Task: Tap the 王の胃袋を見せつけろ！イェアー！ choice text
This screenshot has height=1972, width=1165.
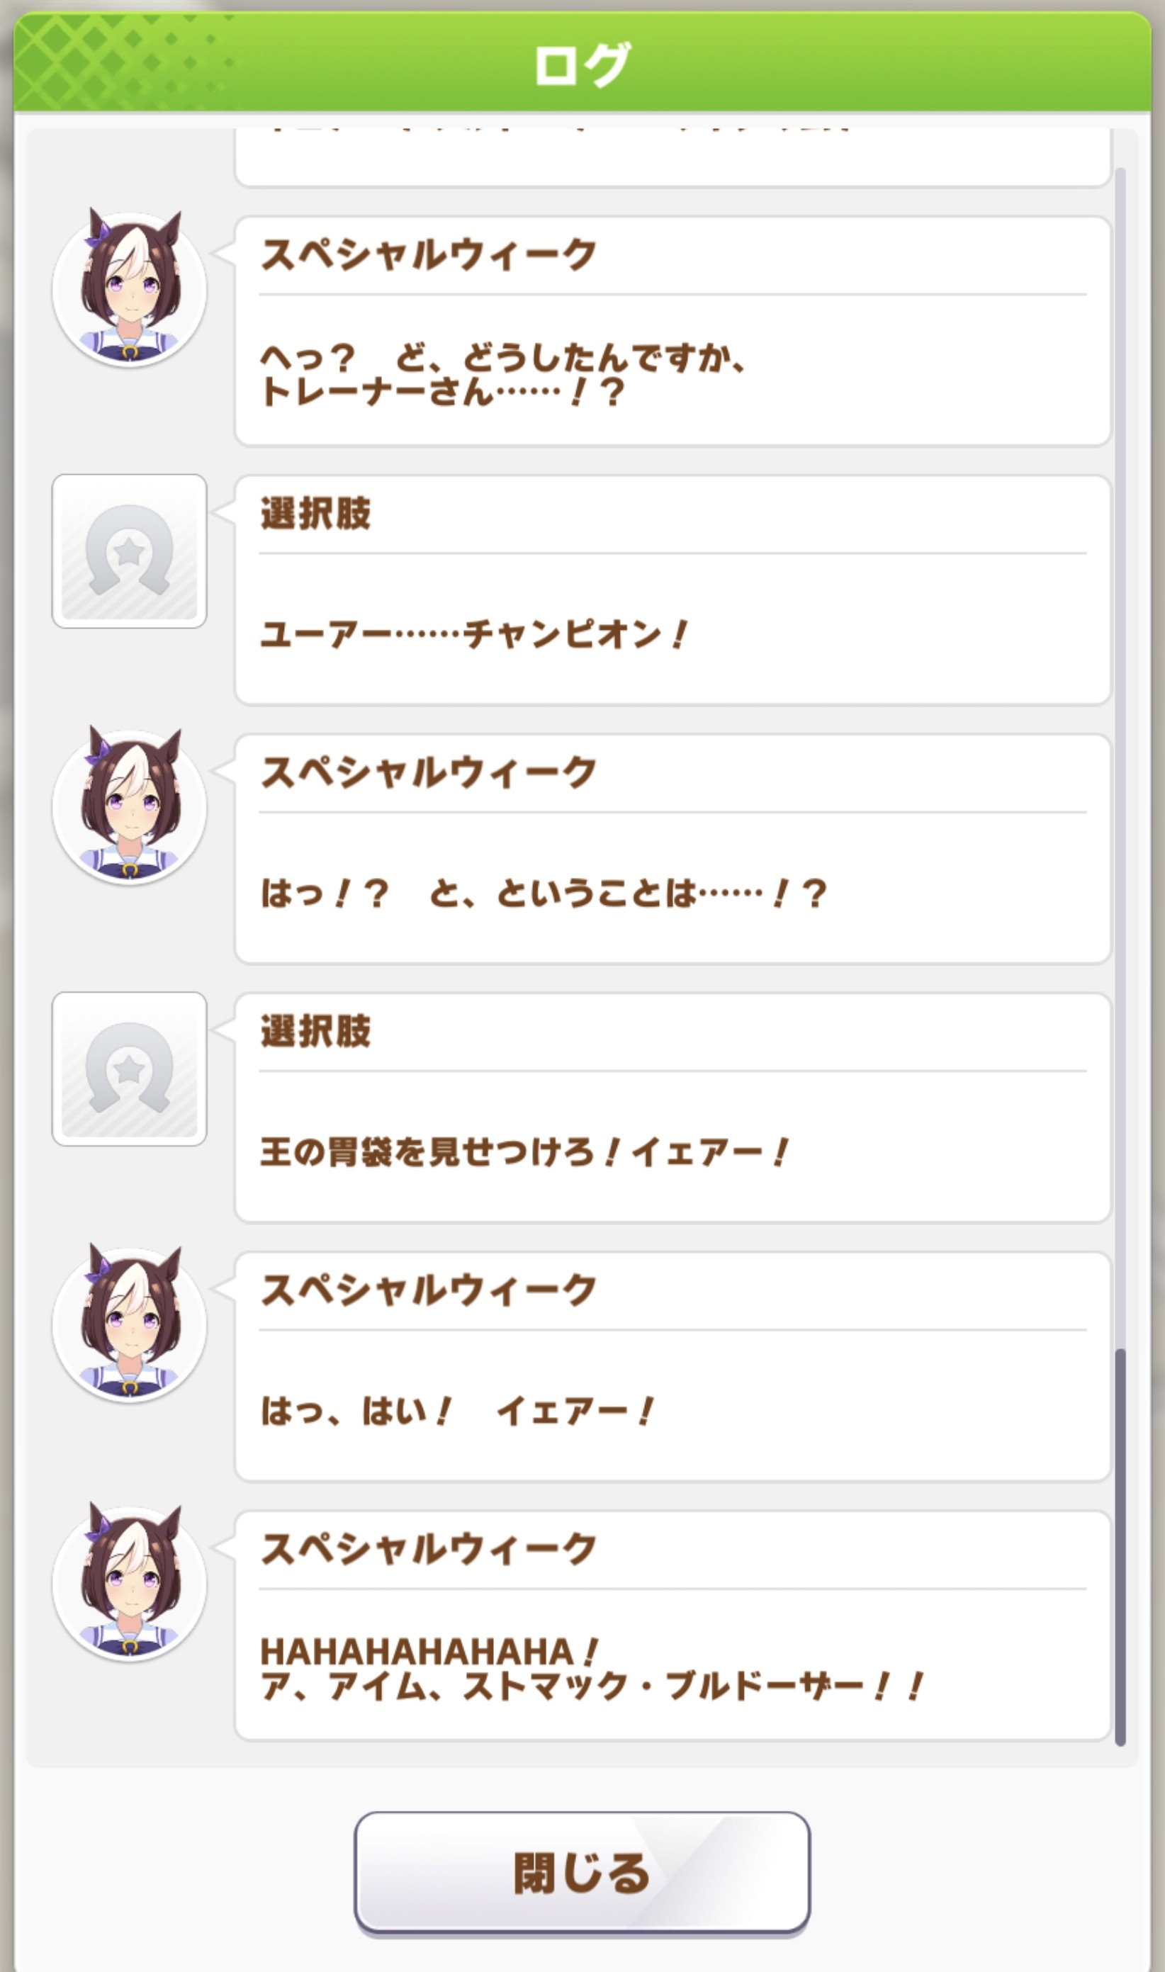Action: coord(524,1152)
